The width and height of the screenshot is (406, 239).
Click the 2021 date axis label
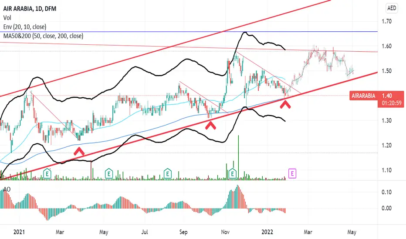tap(19, 232)
